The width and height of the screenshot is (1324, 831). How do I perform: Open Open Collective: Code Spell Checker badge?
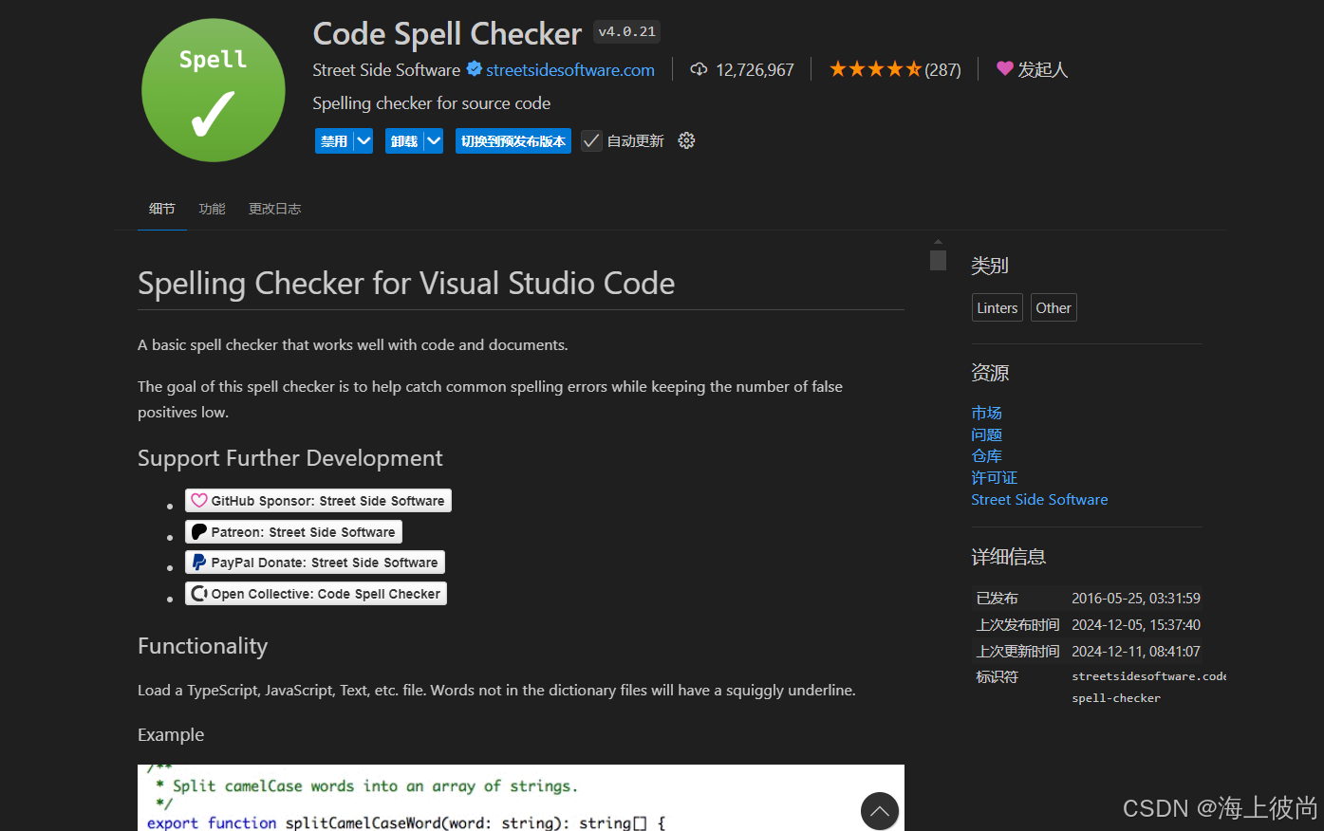click(316, 594)
